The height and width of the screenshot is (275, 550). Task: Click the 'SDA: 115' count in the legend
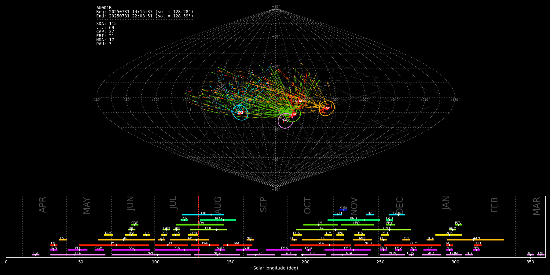point(106,24)
